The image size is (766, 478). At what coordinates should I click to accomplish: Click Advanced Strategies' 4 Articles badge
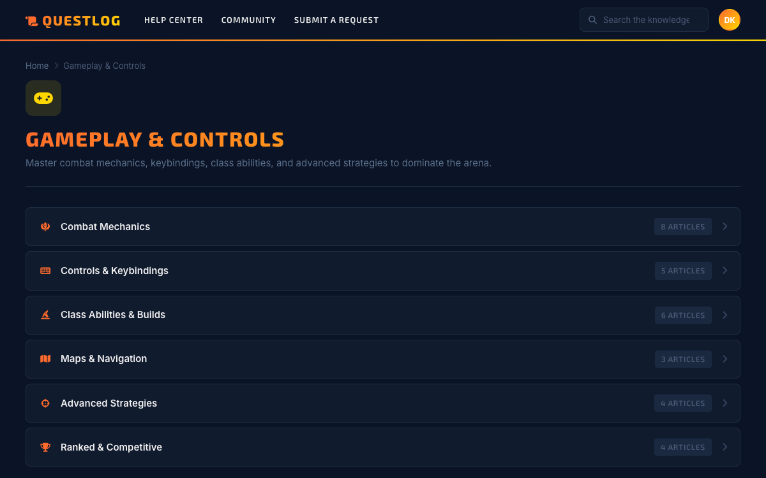683,403
